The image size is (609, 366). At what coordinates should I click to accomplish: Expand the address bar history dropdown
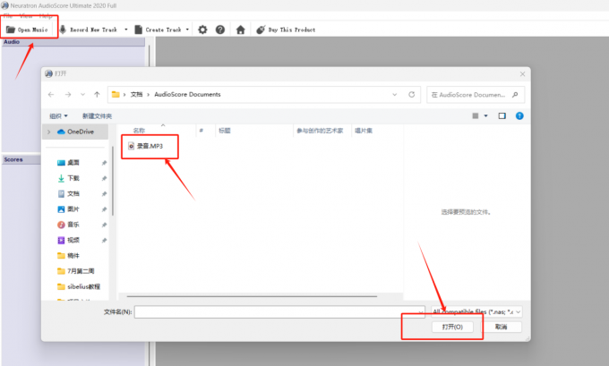[395, 94]
